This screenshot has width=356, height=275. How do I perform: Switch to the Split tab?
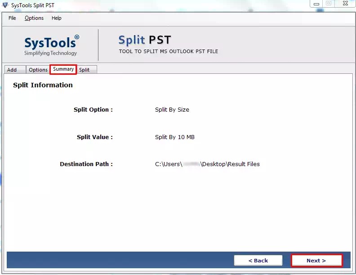[87, 70]
